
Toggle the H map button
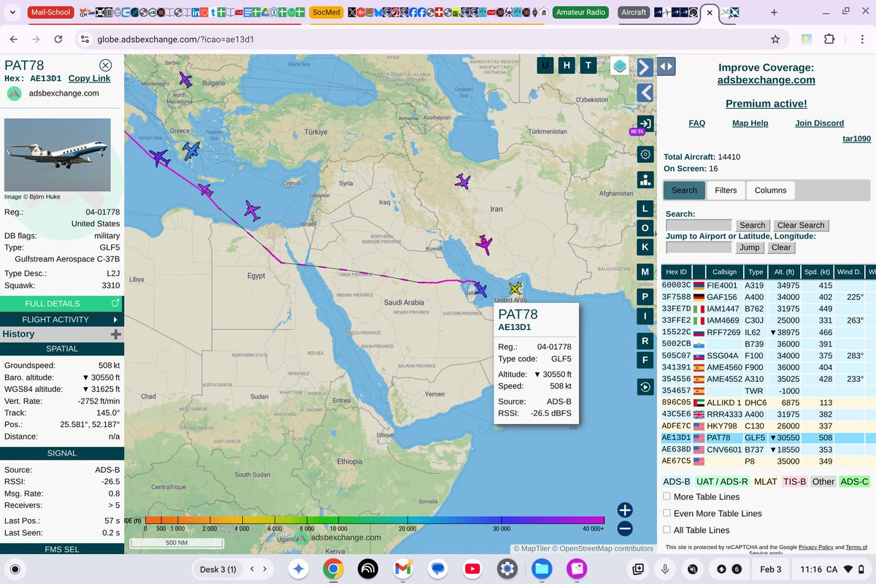pos(566,66)
